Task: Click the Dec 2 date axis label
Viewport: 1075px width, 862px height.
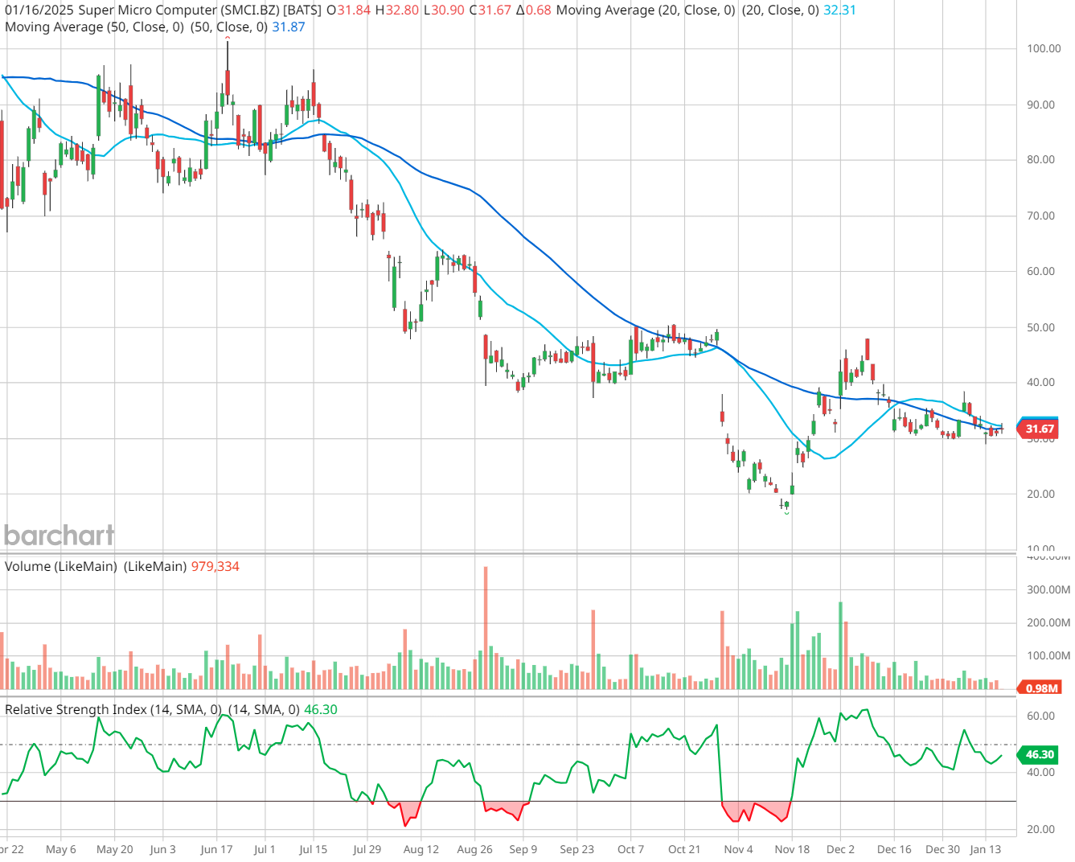Action: click(x=841, y=849)
